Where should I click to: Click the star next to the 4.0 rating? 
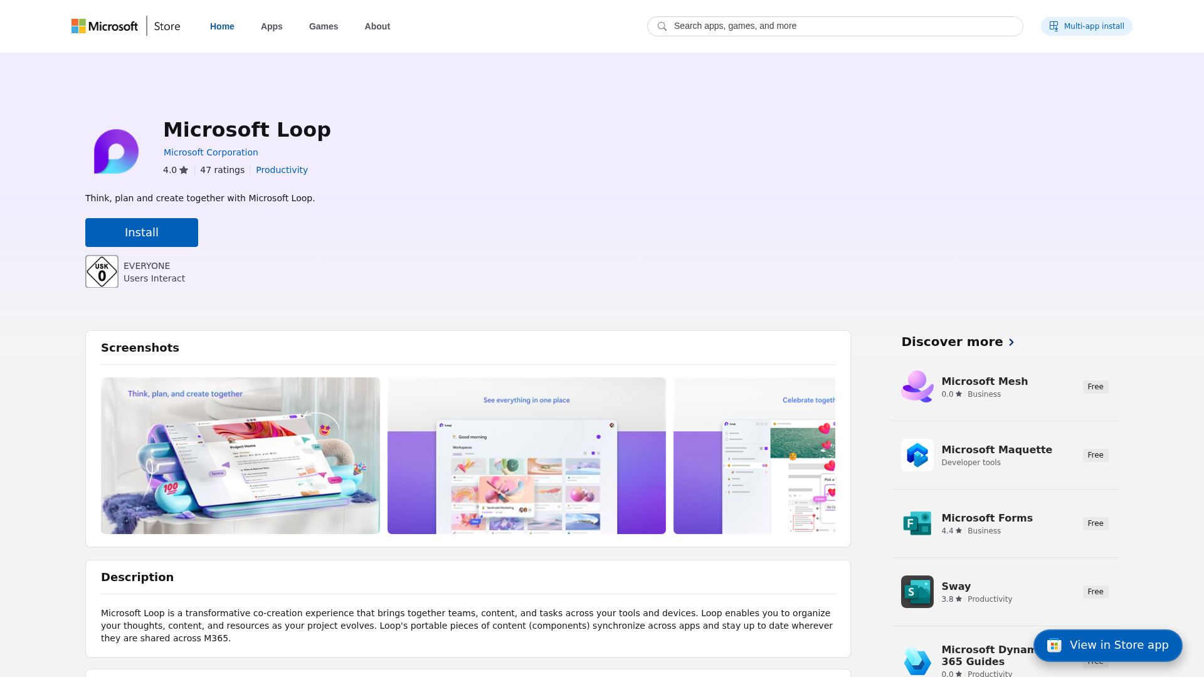(184, 170)
